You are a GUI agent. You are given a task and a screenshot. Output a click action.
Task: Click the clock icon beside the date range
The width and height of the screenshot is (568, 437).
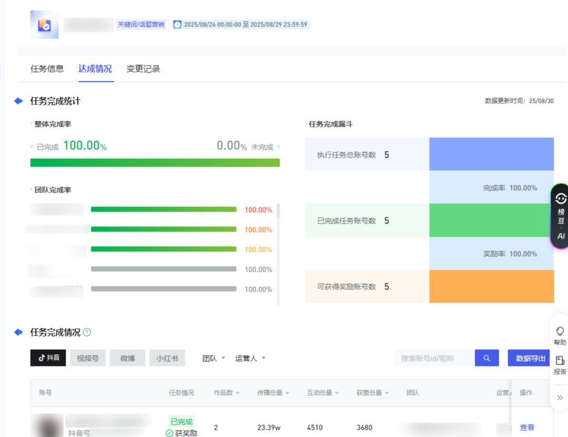tap(177, 25)
